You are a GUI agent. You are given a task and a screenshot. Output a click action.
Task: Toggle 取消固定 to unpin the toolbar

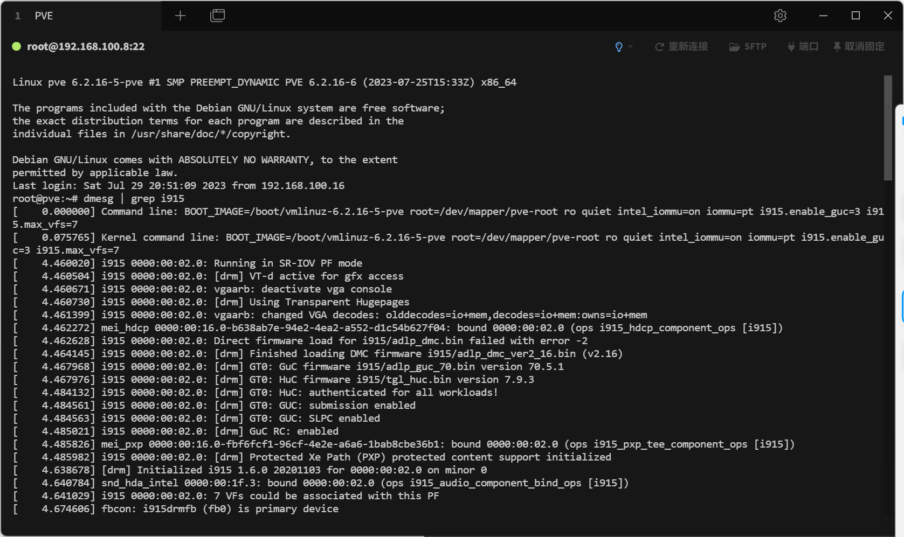(859, 47)
